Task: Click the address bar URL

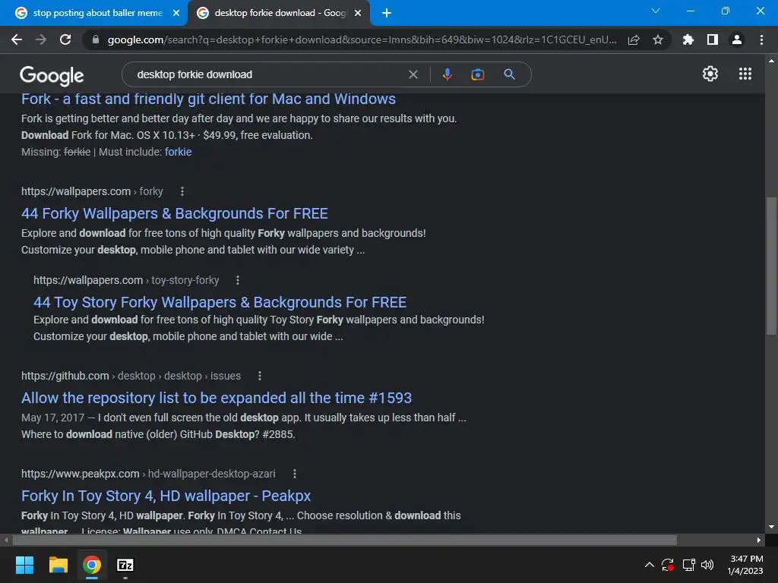Action: (362, 39)
